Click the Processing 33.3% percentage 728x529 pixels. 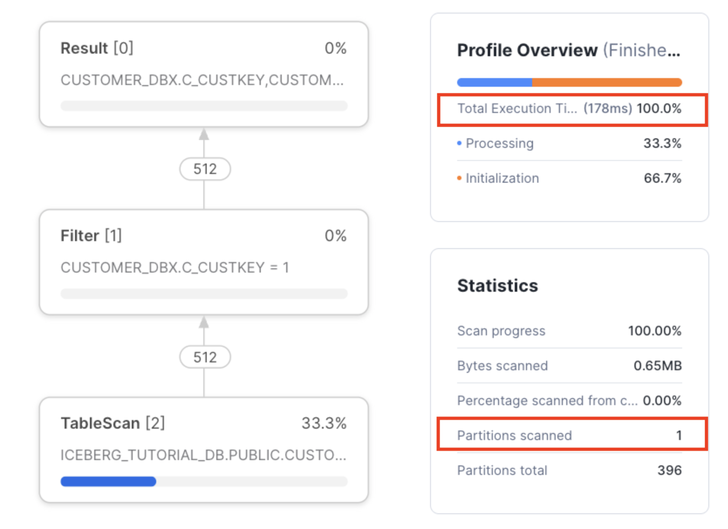coord(662,143)
